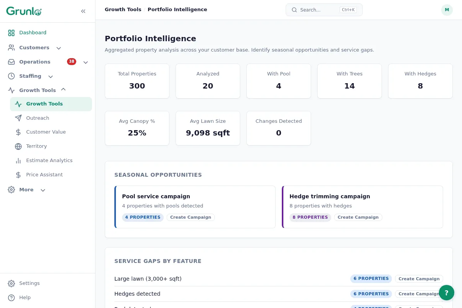
Task: Click the With Hedges 8 card
Action: 420,81
